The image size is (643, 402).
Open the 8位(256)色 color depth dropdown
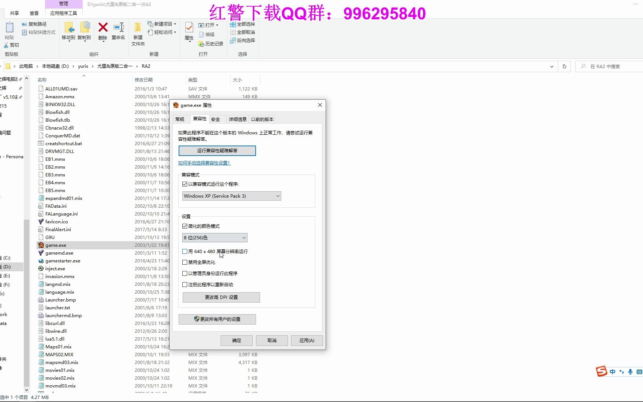(x=215, y=238)
